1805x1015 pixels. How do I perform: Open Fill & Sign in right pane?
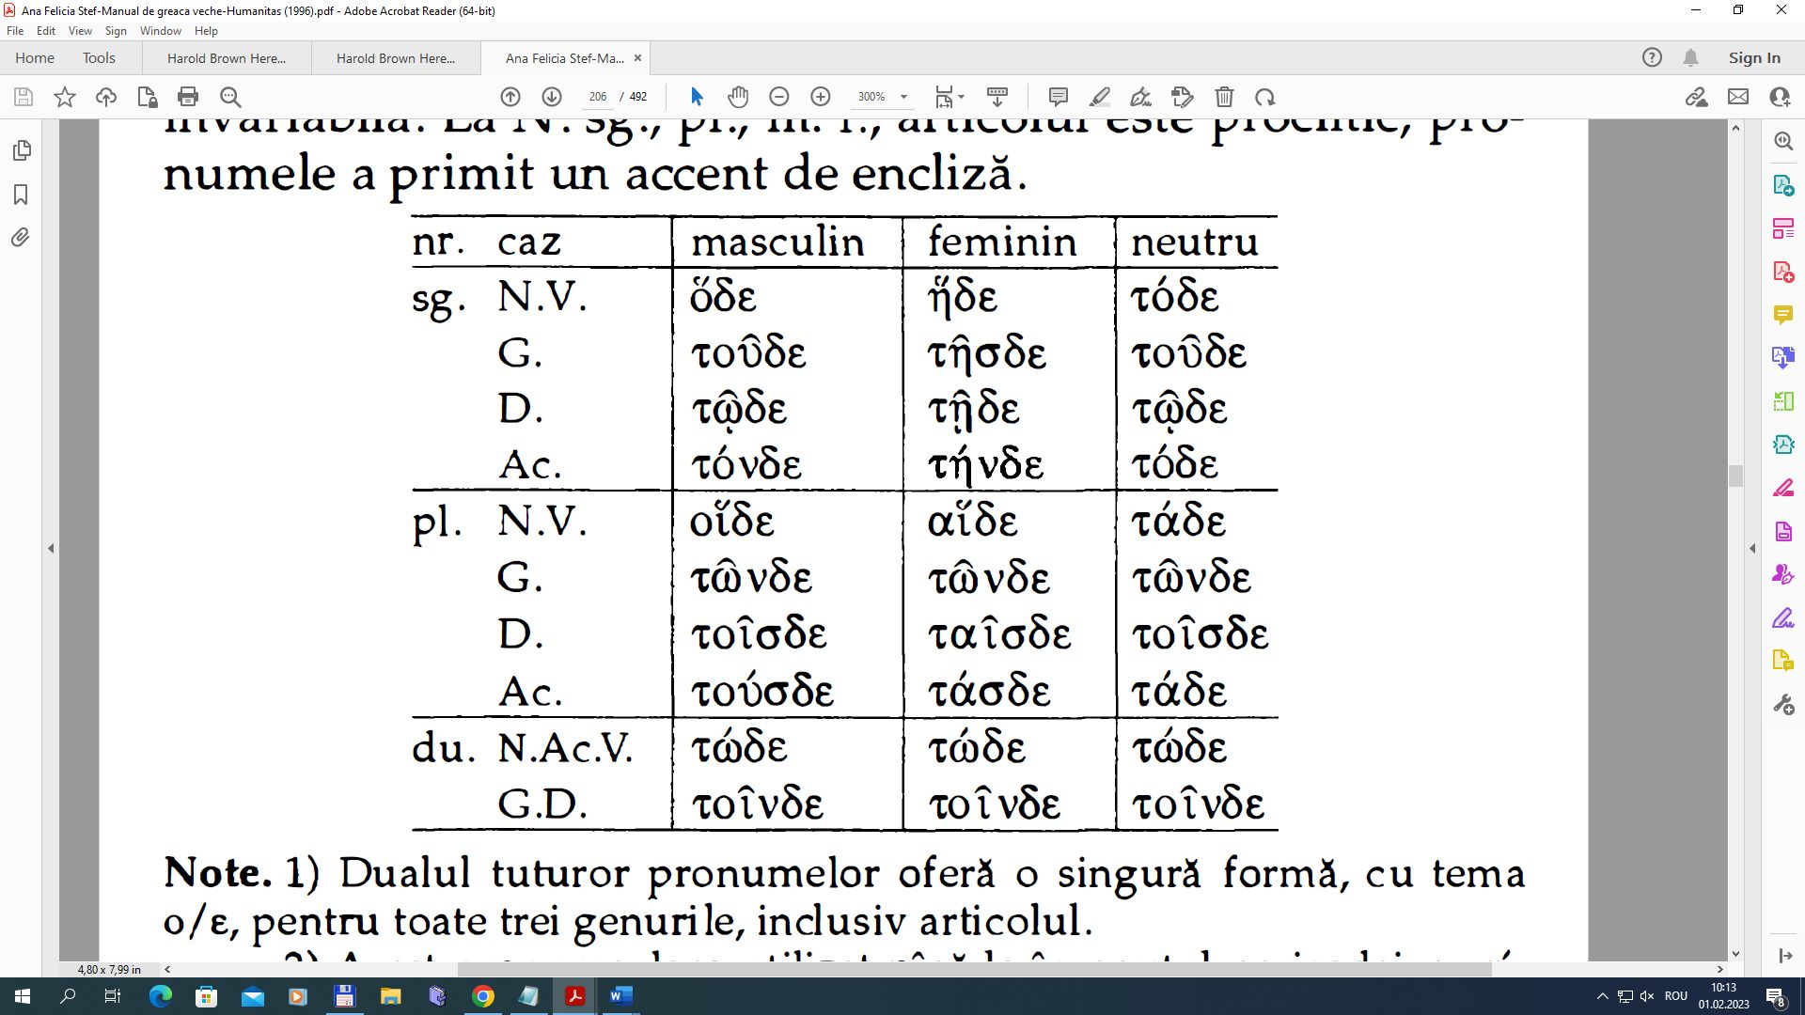point(1783,618)
